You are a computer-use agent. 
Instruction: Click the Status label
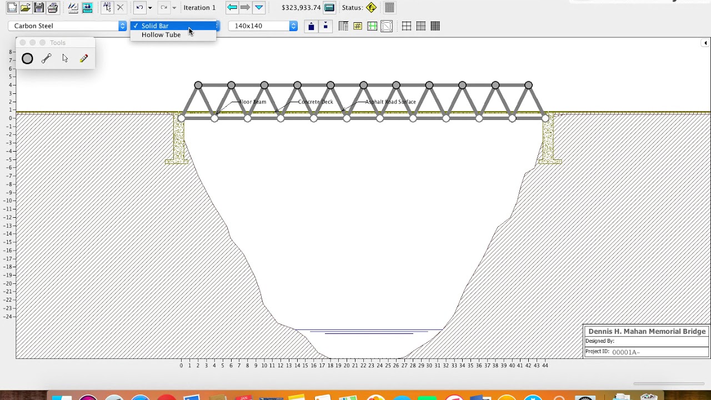(352, 8)
